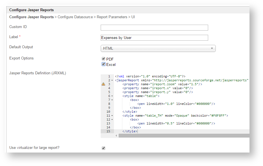Focus the Label field with Expenses by User
This screenshot has height=166, width=263.
click(x=154, y=38)
